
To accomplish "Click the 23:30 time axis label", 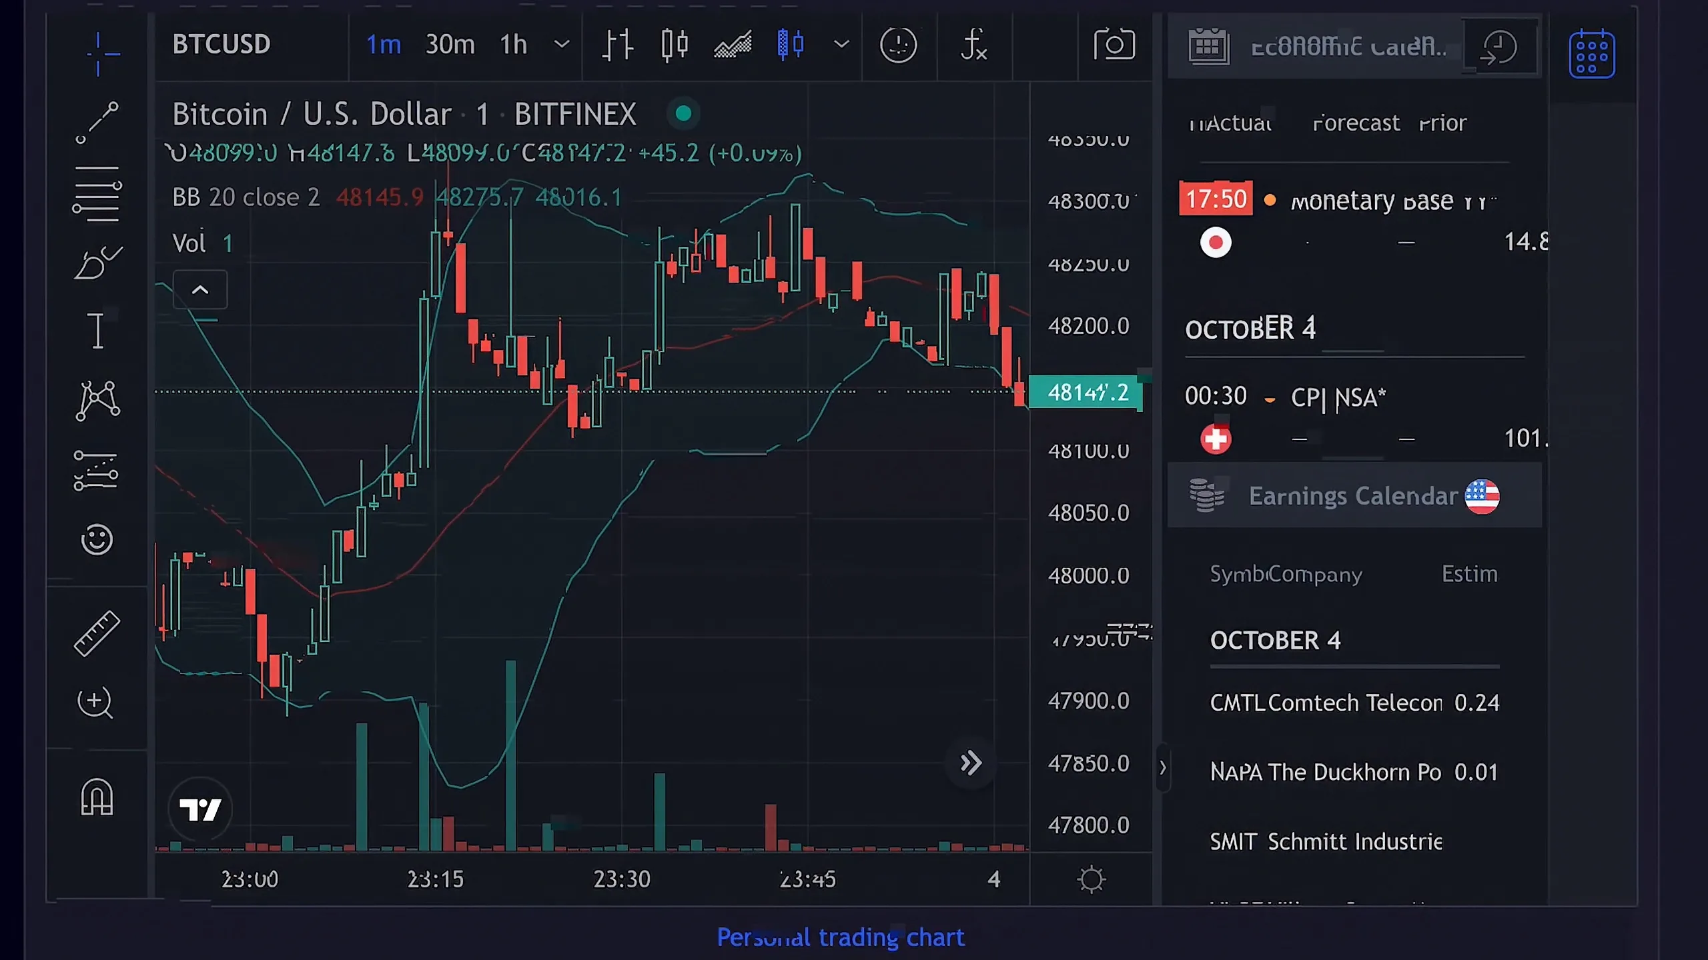I will coord(622,879).
